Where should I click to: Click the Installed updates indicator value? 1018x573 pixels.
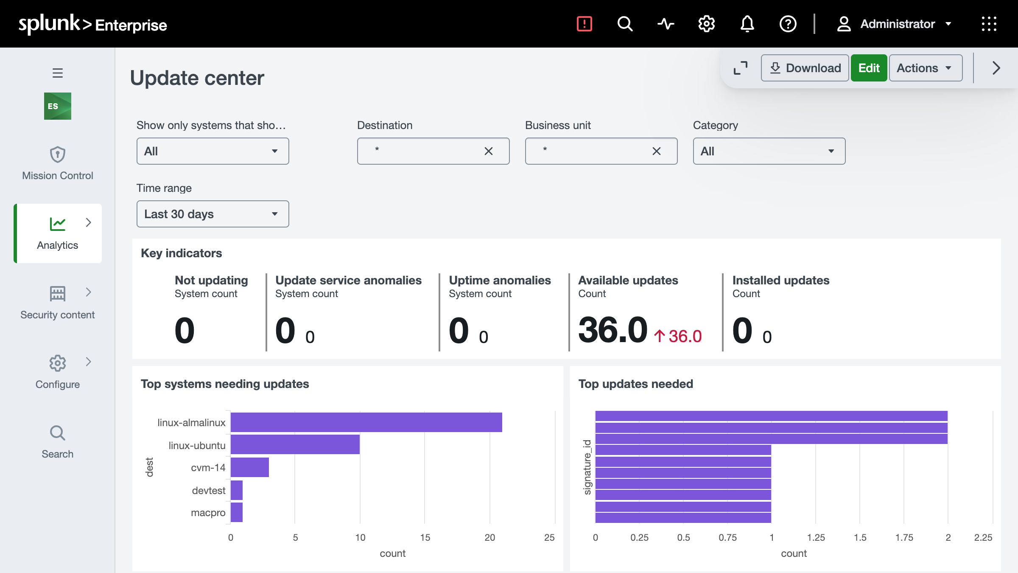[742, 330]
